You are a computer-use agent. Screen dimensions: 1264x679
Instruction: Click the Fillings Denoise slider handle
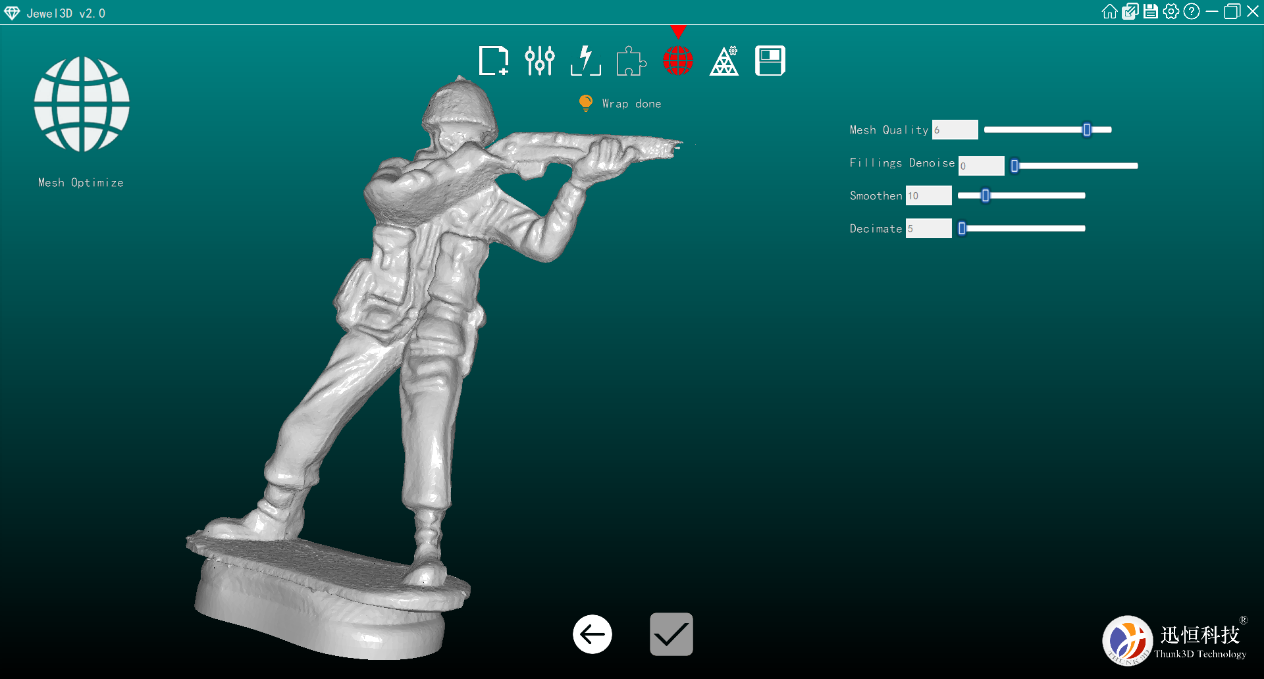1014,166
